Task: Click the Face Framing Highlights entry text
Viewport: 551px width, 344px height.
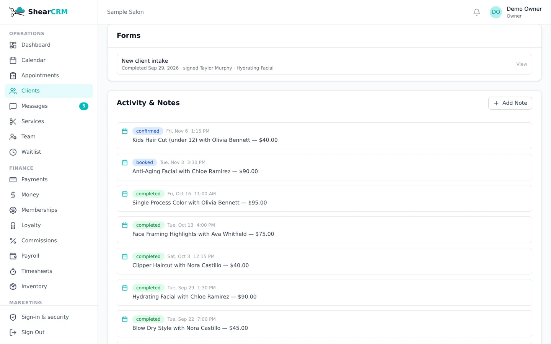Action: click(203, 234)
